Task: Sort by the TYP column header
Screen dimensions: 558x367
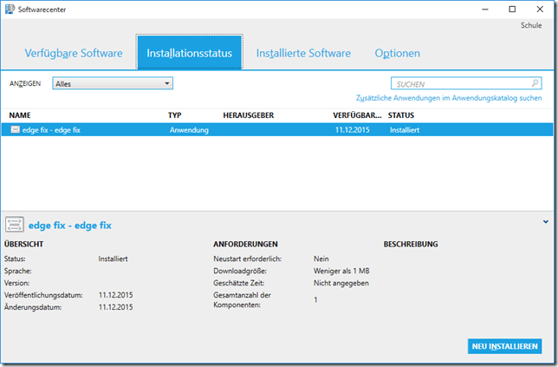Action: 175,115
